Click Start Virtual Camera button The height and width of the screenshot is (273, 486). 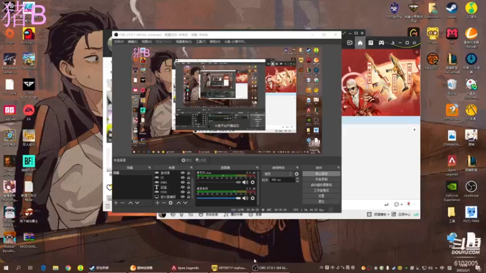[321, 185]
